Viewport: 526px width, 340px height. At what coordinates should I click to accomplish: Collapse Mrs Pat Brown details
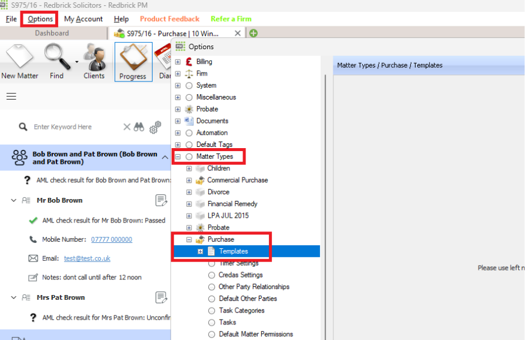tap(14, 297)
